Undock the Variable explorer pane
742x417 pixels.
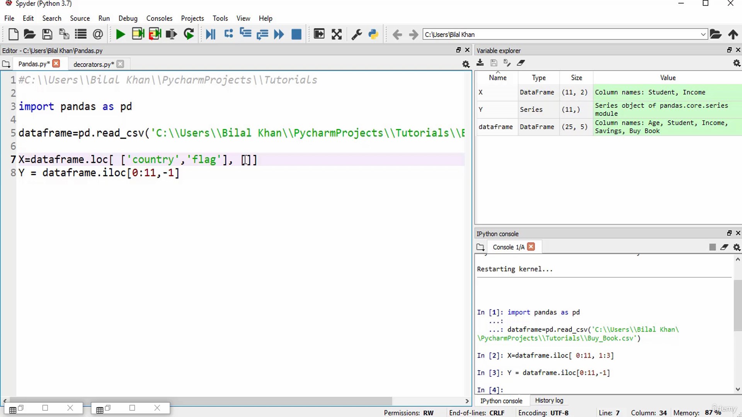(729, 50)
